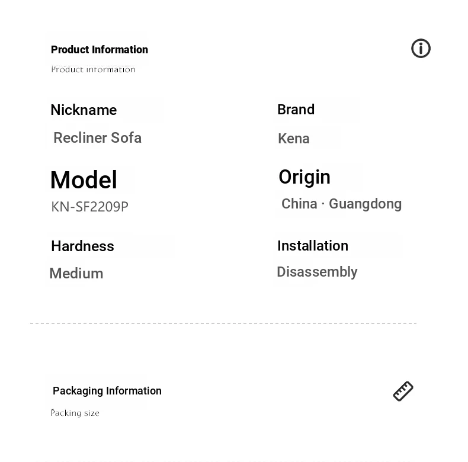
Task: Select the Kena brand value
Action: 294,139
